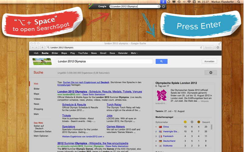The image size is (244, 152).
Task: Open Südkorea in medal table
Action: point(168,146)
